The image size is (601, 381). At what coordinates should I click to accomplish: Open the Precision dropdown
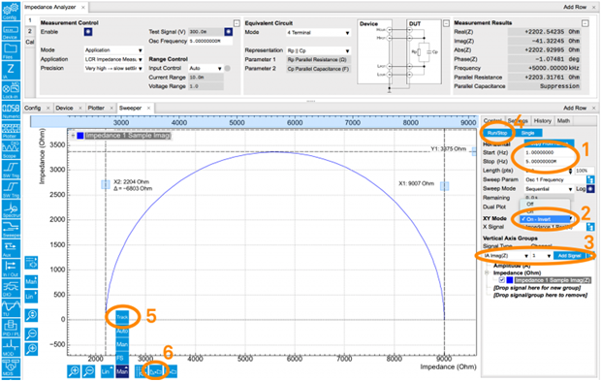[x=113, y=68]
